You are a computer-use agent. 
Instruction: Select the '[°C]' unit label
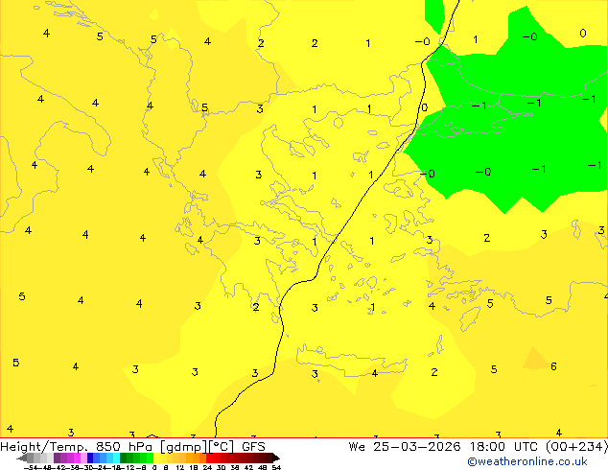pyautogui.click(x=222, y=447)
